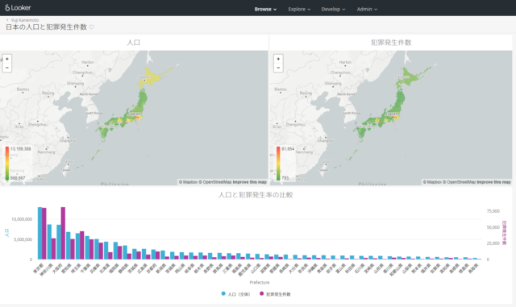The height and width of the screenshot is (307, 516).
Task: Toggle the purple crime count legend series
Action: (275, 294)
